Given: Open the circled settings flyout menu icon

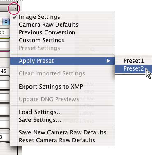Looking at the screenshot, I should 13,8.
